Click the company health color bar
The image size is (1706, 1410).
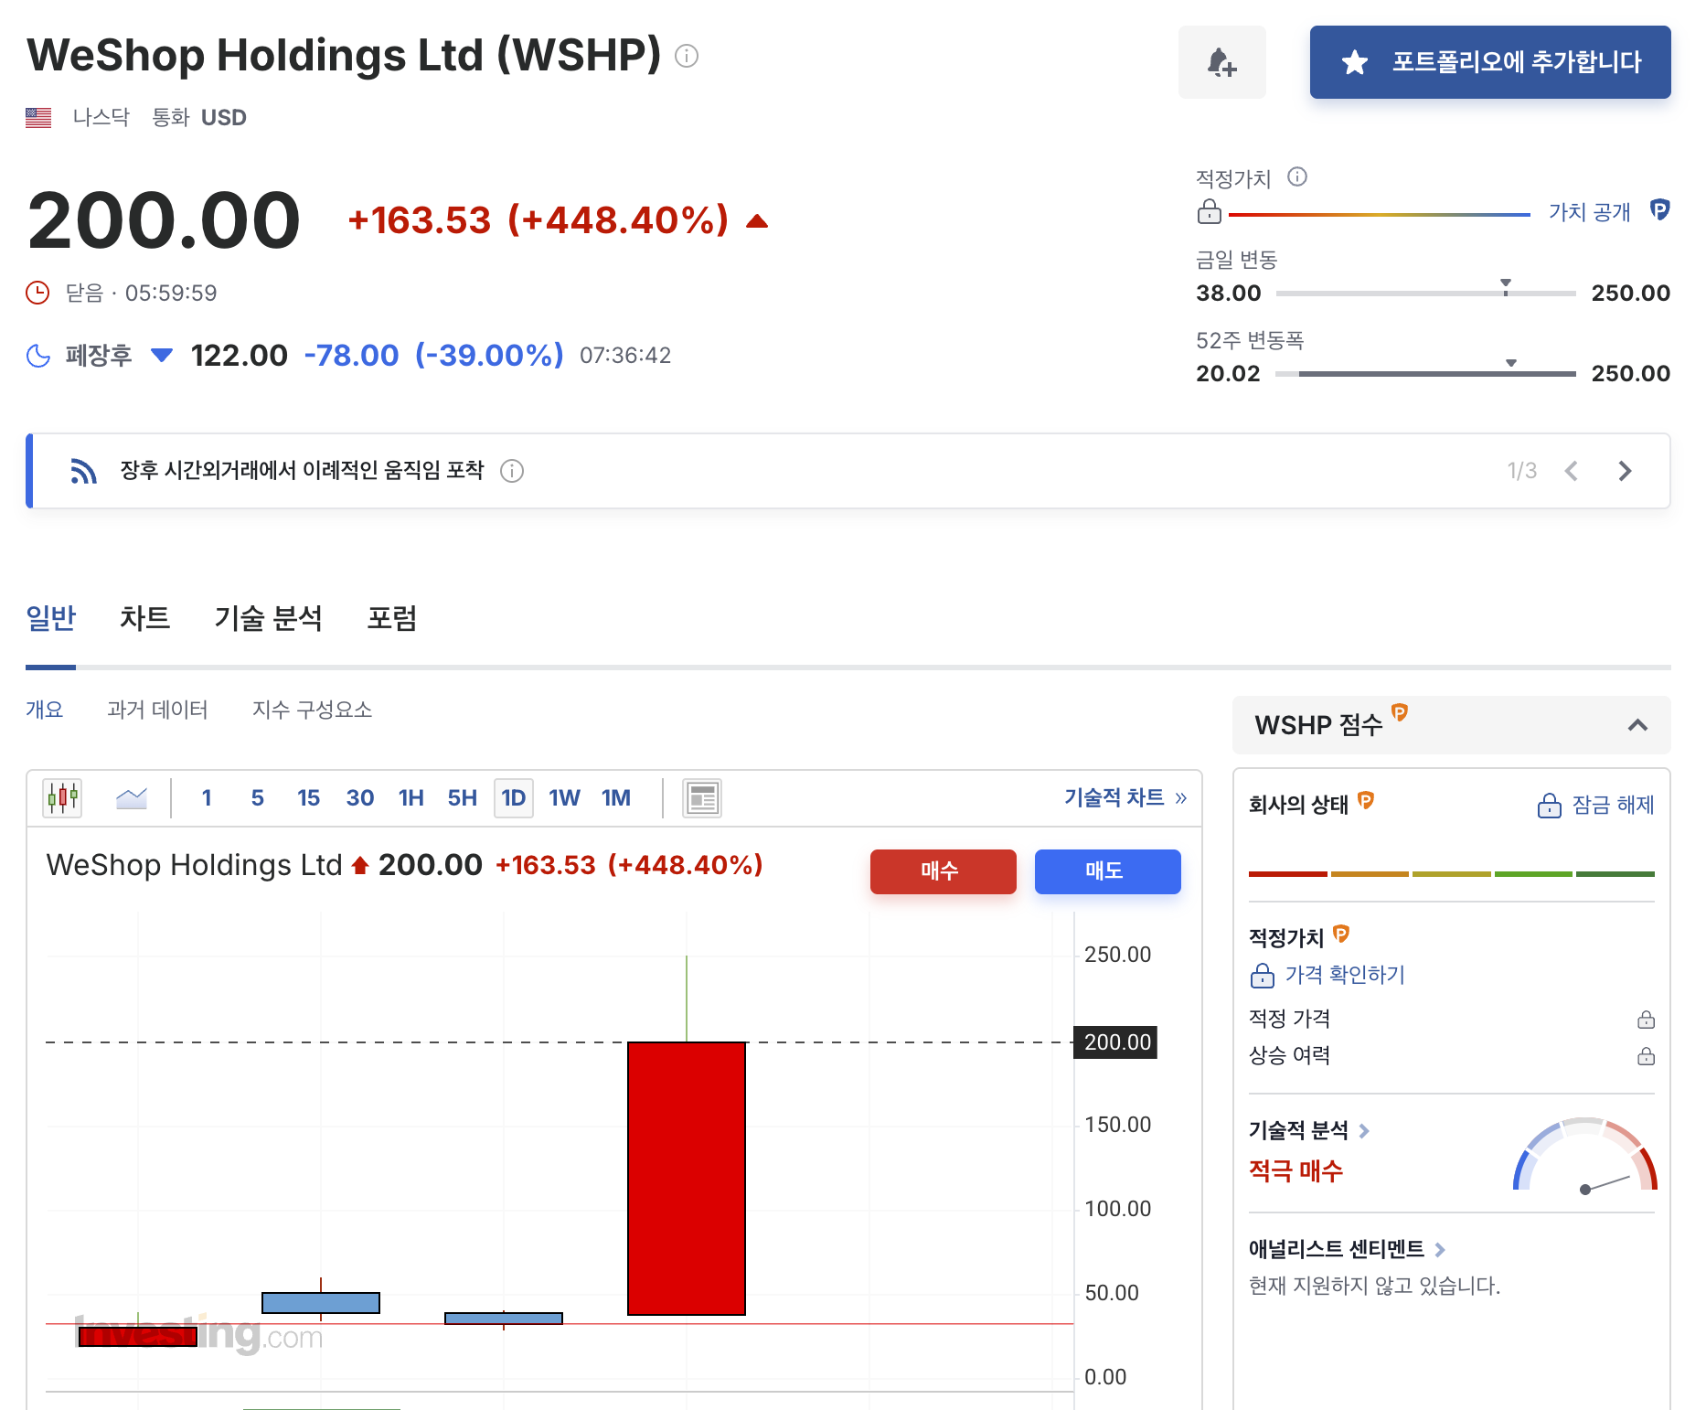click(1452, 874)
